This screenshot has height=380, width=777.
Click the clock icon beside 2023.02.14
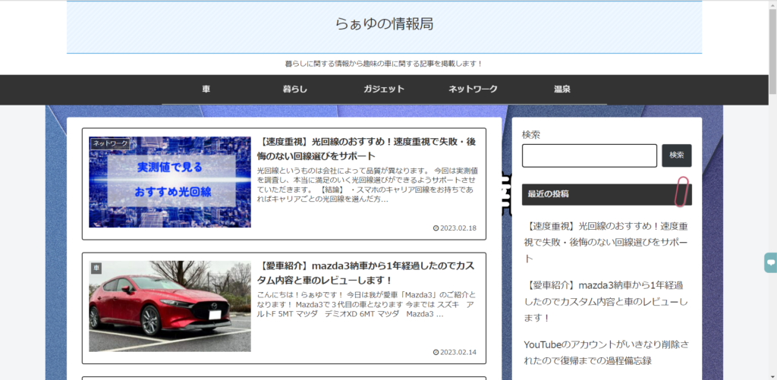(x=436, y=352)
